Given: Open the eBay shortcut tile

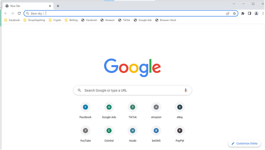Looking at the screenshot, I should (180, 110).
